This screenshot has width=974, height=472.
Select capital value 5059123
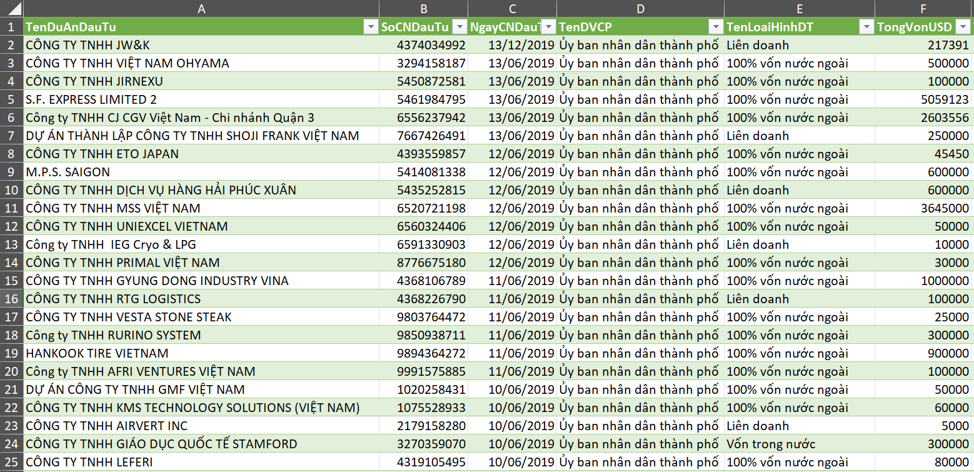924,99
